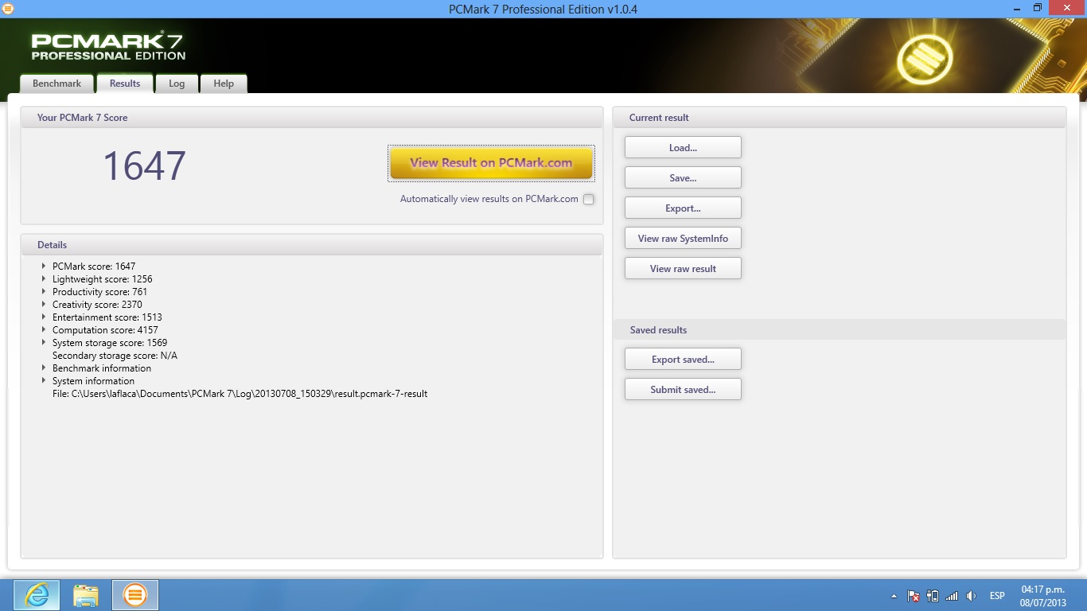The height and width of the screenshot is (611, 1087).
Task: Click the Save... button
Action: click(683, 177)
